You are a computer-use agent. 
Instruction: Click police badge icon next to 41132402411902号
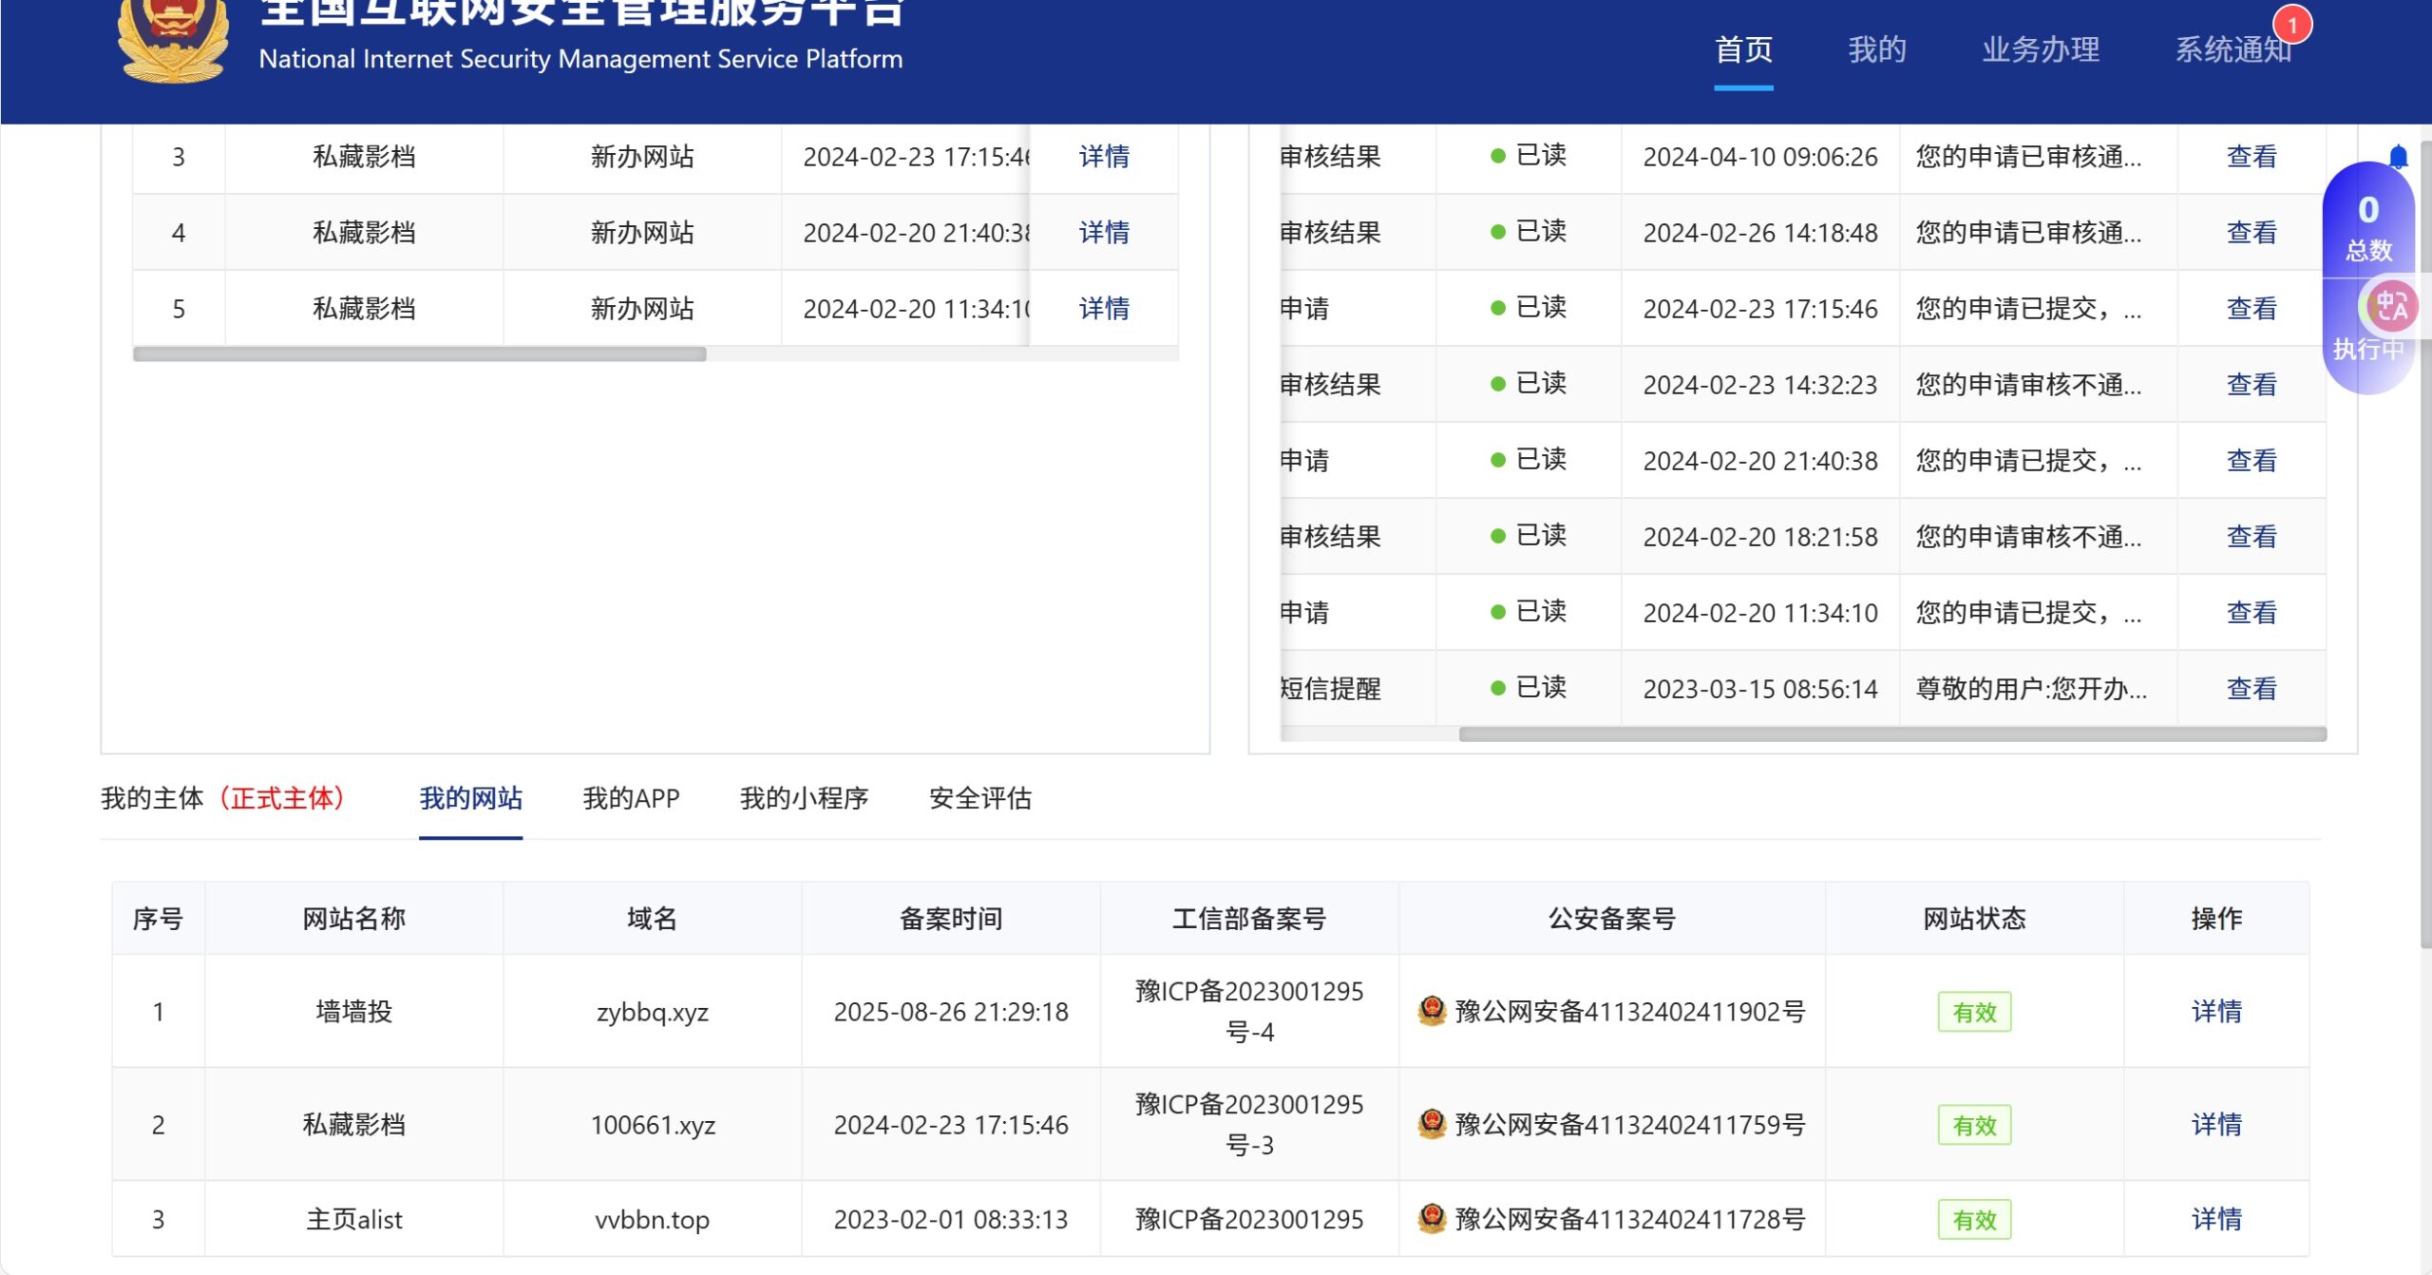click(x=1432, y=1011)
